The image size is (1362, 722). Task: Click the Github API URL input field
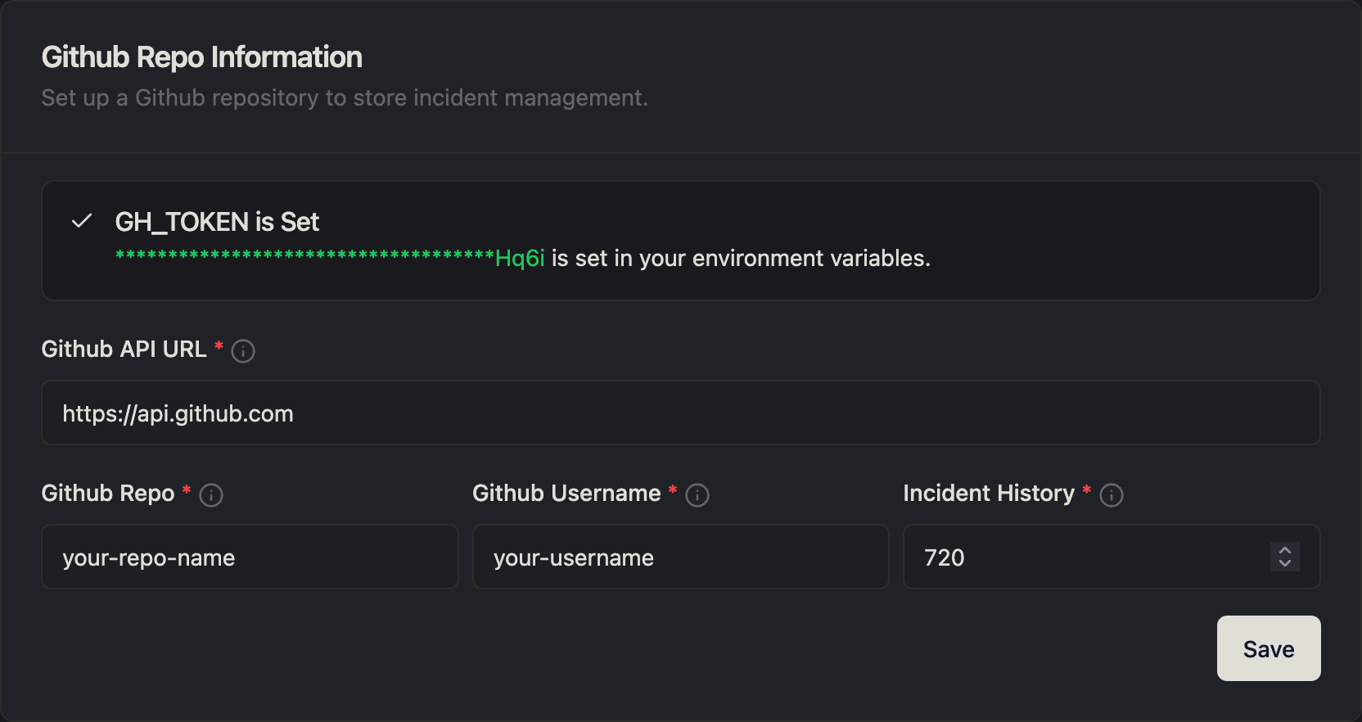tap(681, 413)
